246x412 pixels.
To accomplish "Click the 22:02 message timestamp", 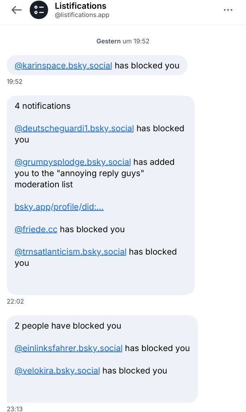I will tap(15, 301).
